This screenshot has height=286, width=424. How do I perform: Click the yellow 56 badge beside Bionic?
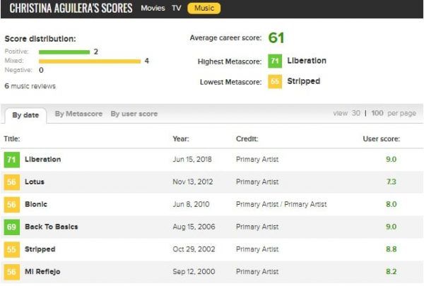[x=11, y=205]
